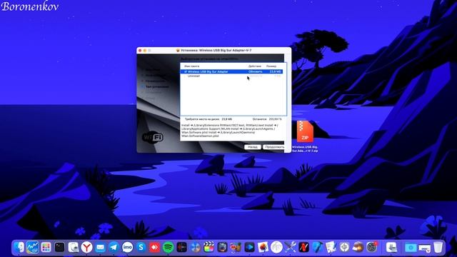Image resolution: width=457 pixels, height=257 pixels.
Task: Click the Назад back button
Action: tap(252, 147)
